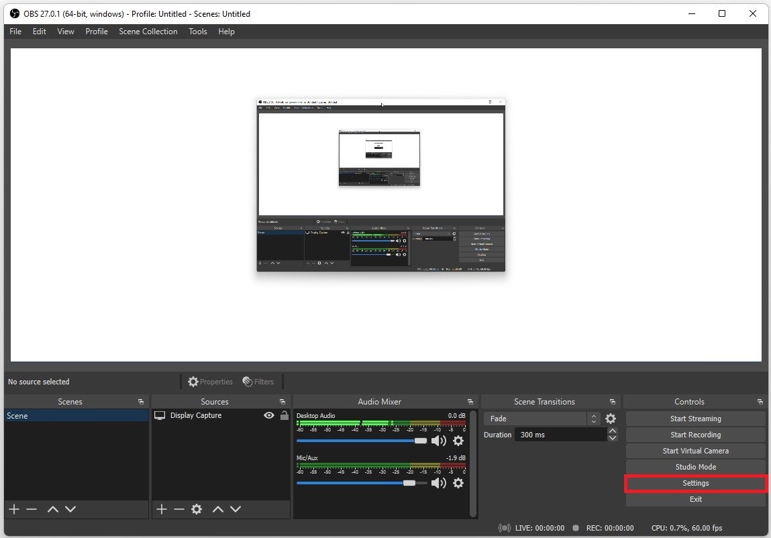Add a new source with plus icon
This screenshot has height=538, width=771.
(x=161, y=509)
